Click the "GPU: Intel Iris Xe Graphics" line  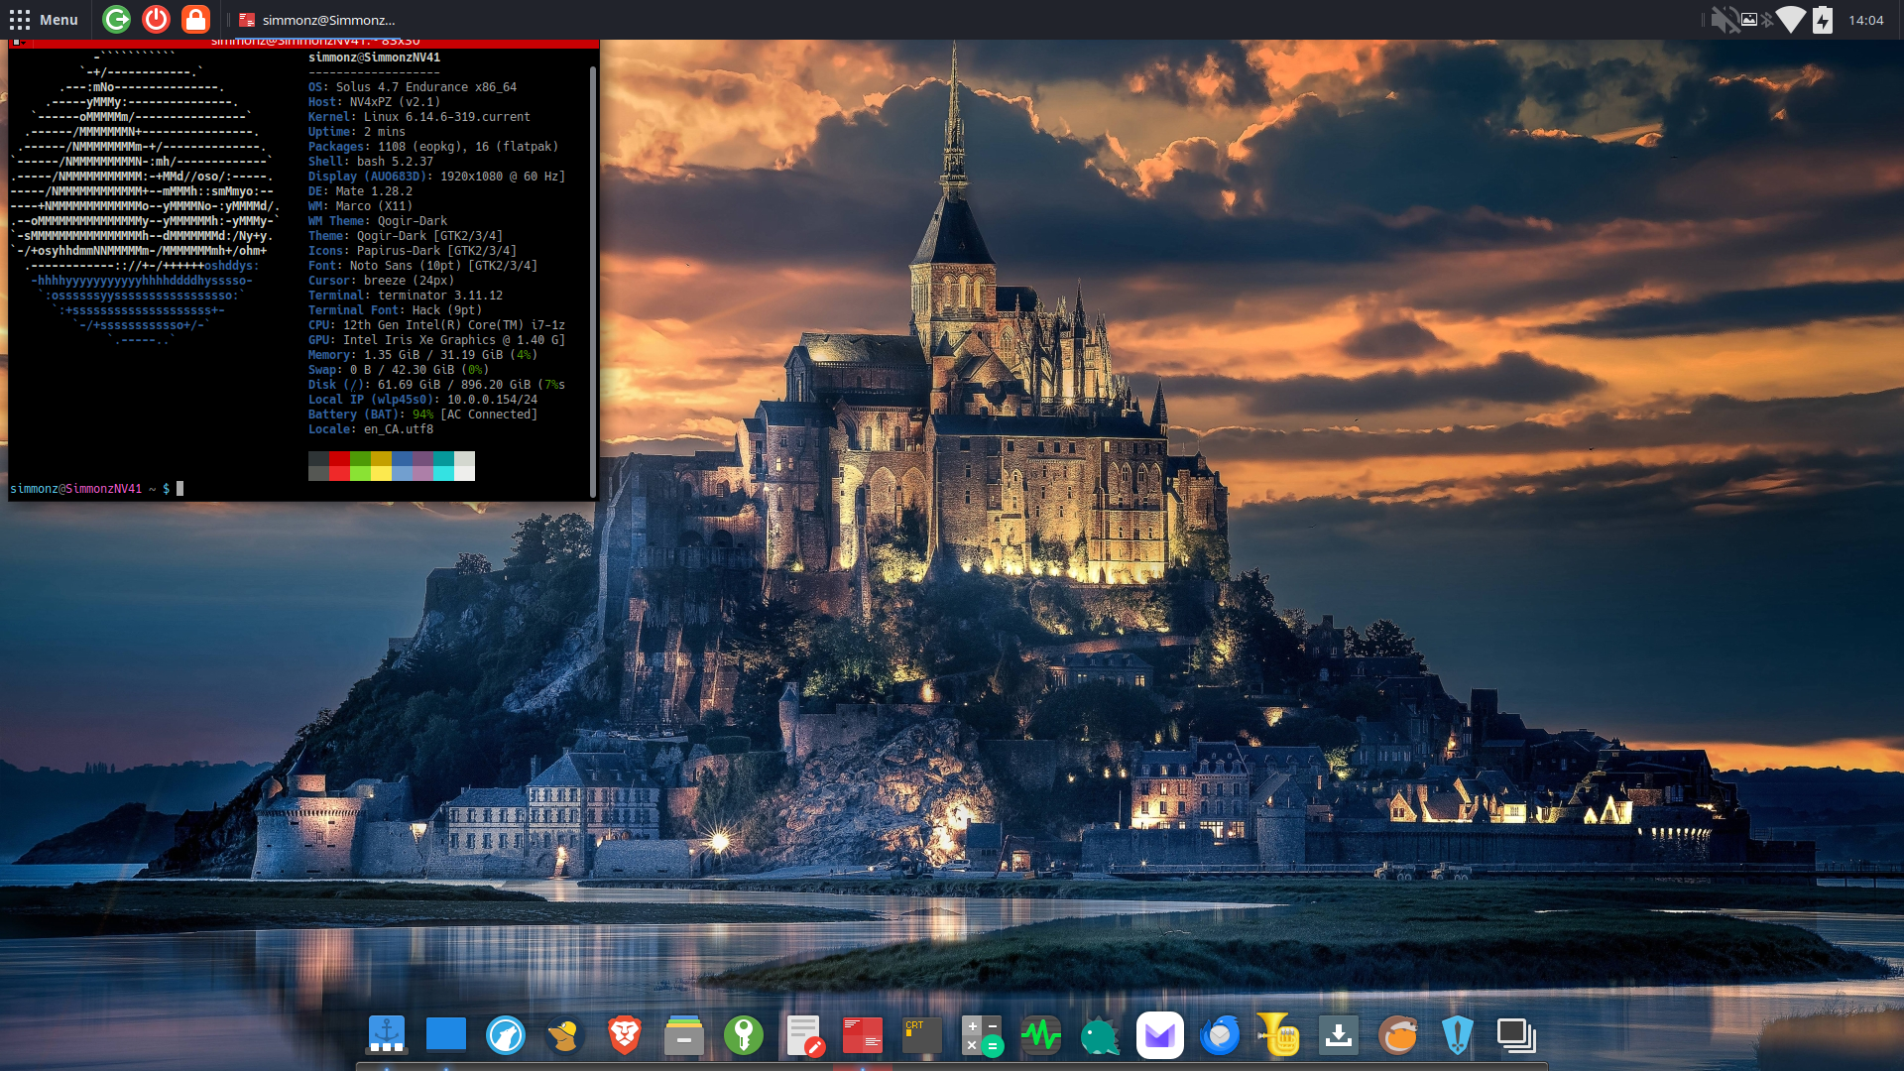click(x=436, y=340)
